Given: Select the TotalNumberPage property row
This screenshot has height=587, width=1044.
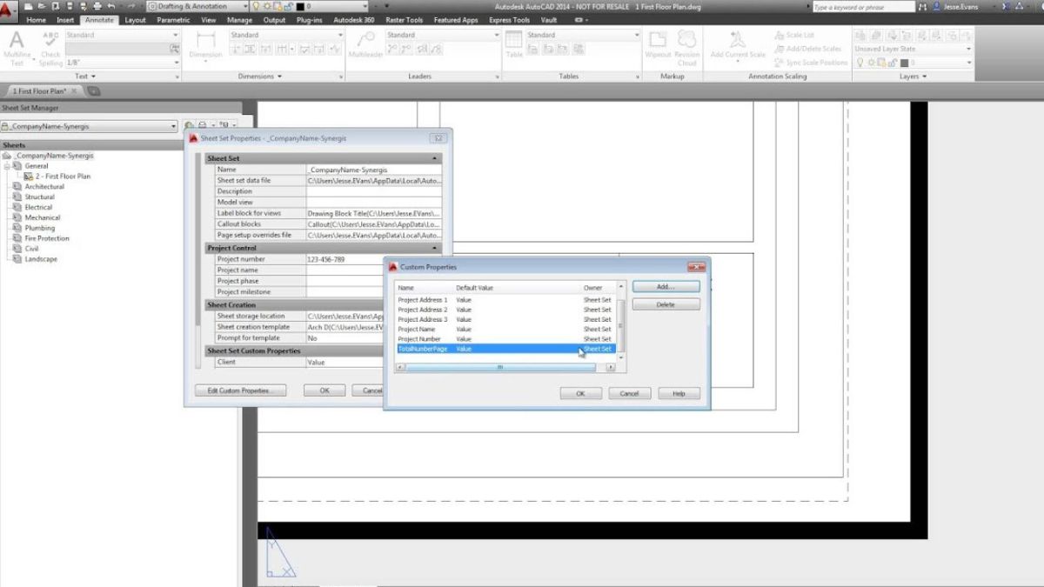Looking at the screenshot, I should pyautogui.click(x=505, y=349).
